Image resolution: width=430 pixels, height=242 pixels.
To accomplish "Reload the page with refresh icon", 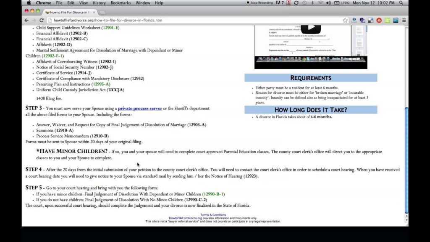I will (42, 20).
